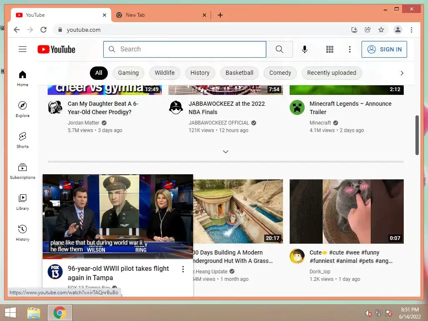This screenshot has width=428, height=321.
Task: Open action menu for WWII pilot video
Action: coord(183,269)
